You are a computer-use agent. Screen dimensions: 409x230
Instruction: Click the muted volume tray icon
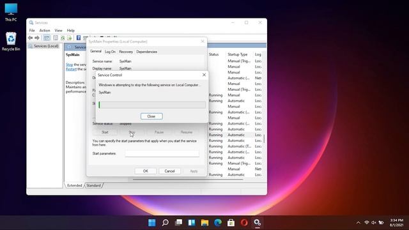(374, 222)
